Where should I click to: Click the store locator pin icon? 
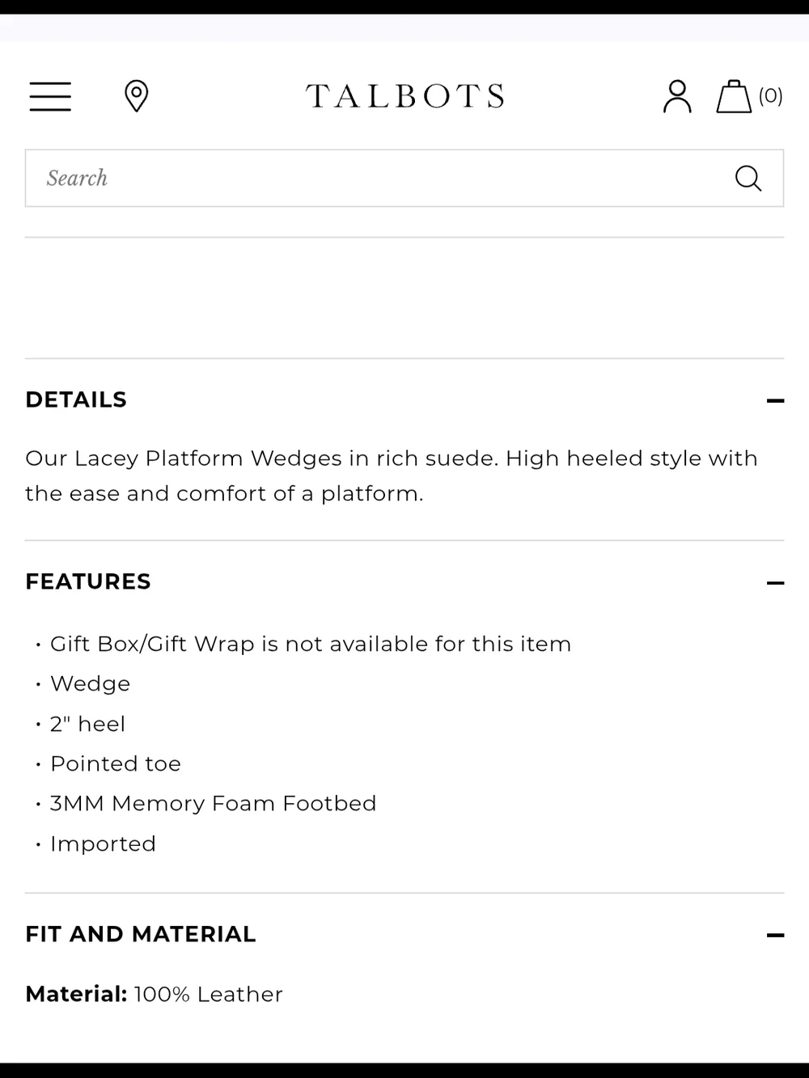coord(136,96)
